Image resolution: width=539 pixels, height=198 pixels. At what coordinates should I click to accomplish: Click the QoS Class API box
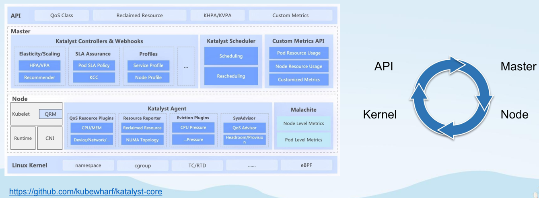point(62,16)
